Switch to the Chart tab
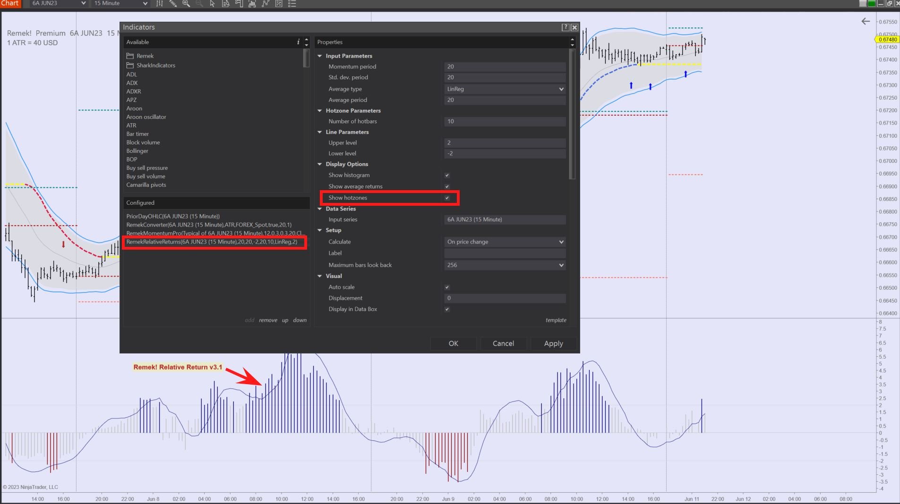The image size is (900, 504). pyautogui.click(x=9, y=3)
